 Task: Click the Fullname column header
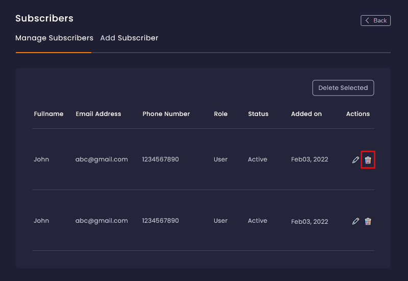(48, 114)
